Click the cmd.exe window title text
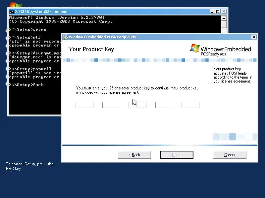 41,12
